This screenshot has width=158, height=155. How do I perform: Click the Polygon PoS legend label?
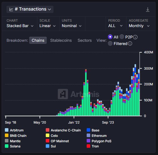pyautogui.click(x=102, y=141)
